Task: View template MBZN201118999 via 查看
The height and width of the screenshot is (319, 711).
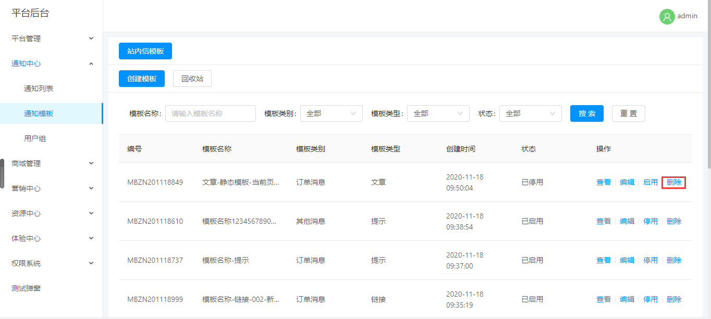Action: pos(604,299)
